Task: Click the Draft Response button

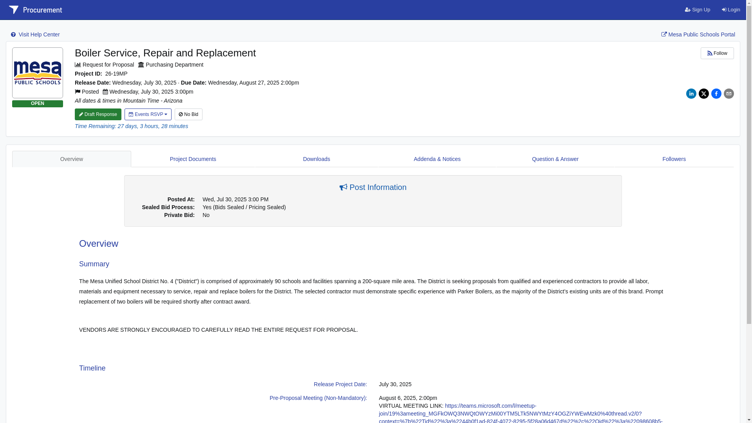Action: [98, 114]
